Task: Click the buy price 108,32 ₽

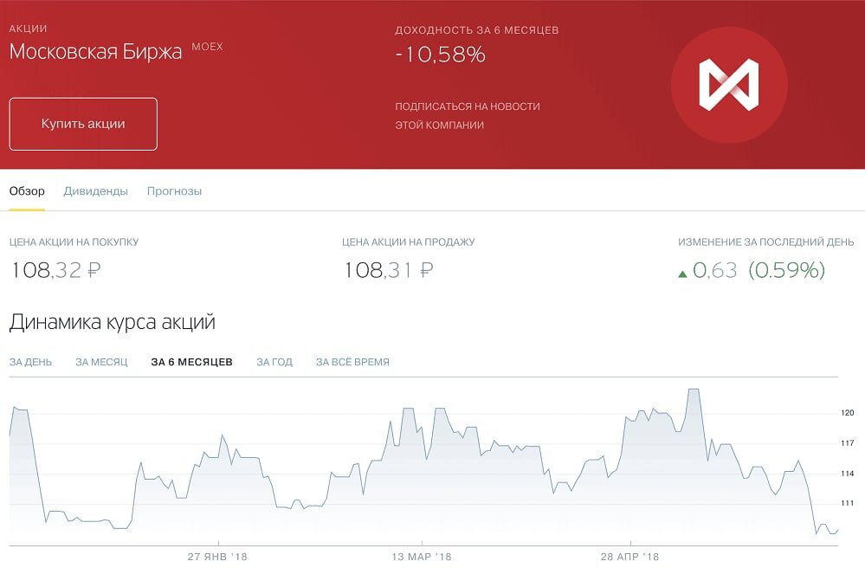Action: pos(55,270)
